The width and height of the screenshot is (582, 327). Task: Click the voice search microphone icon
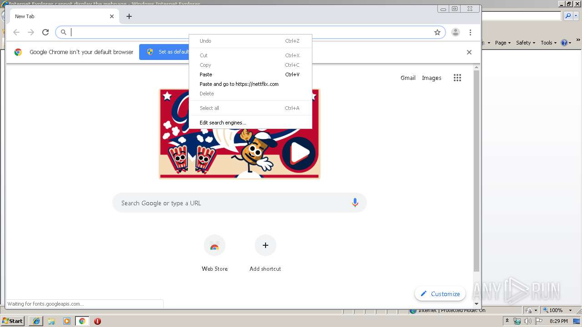tap(355, 203)
